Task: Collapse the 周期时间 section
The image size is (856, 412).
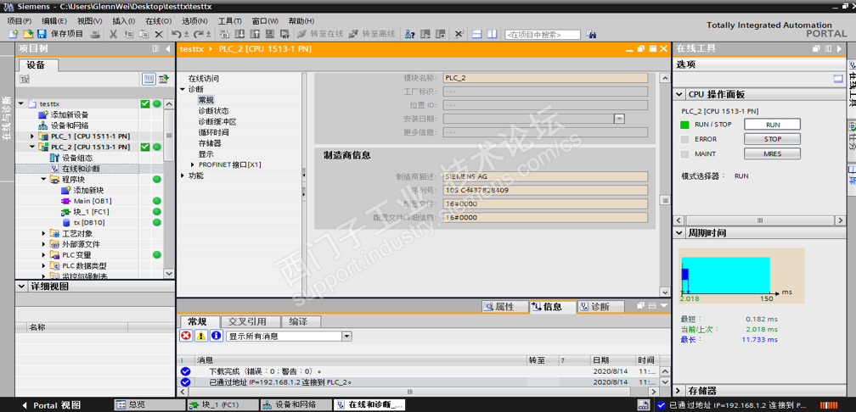Action: pyautogui.click(x=679, y=232)
